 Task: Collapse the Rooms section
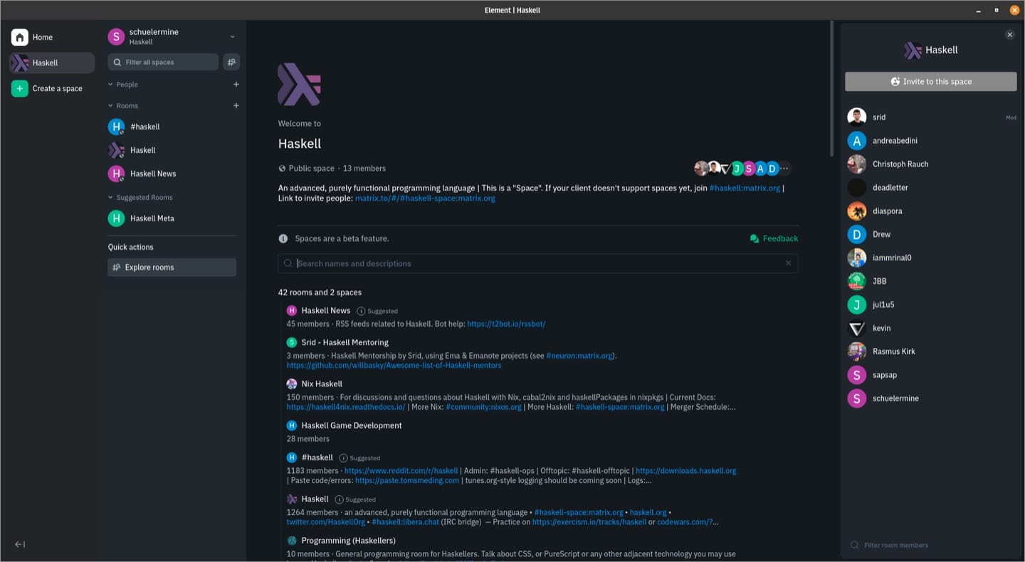point(122,106)
